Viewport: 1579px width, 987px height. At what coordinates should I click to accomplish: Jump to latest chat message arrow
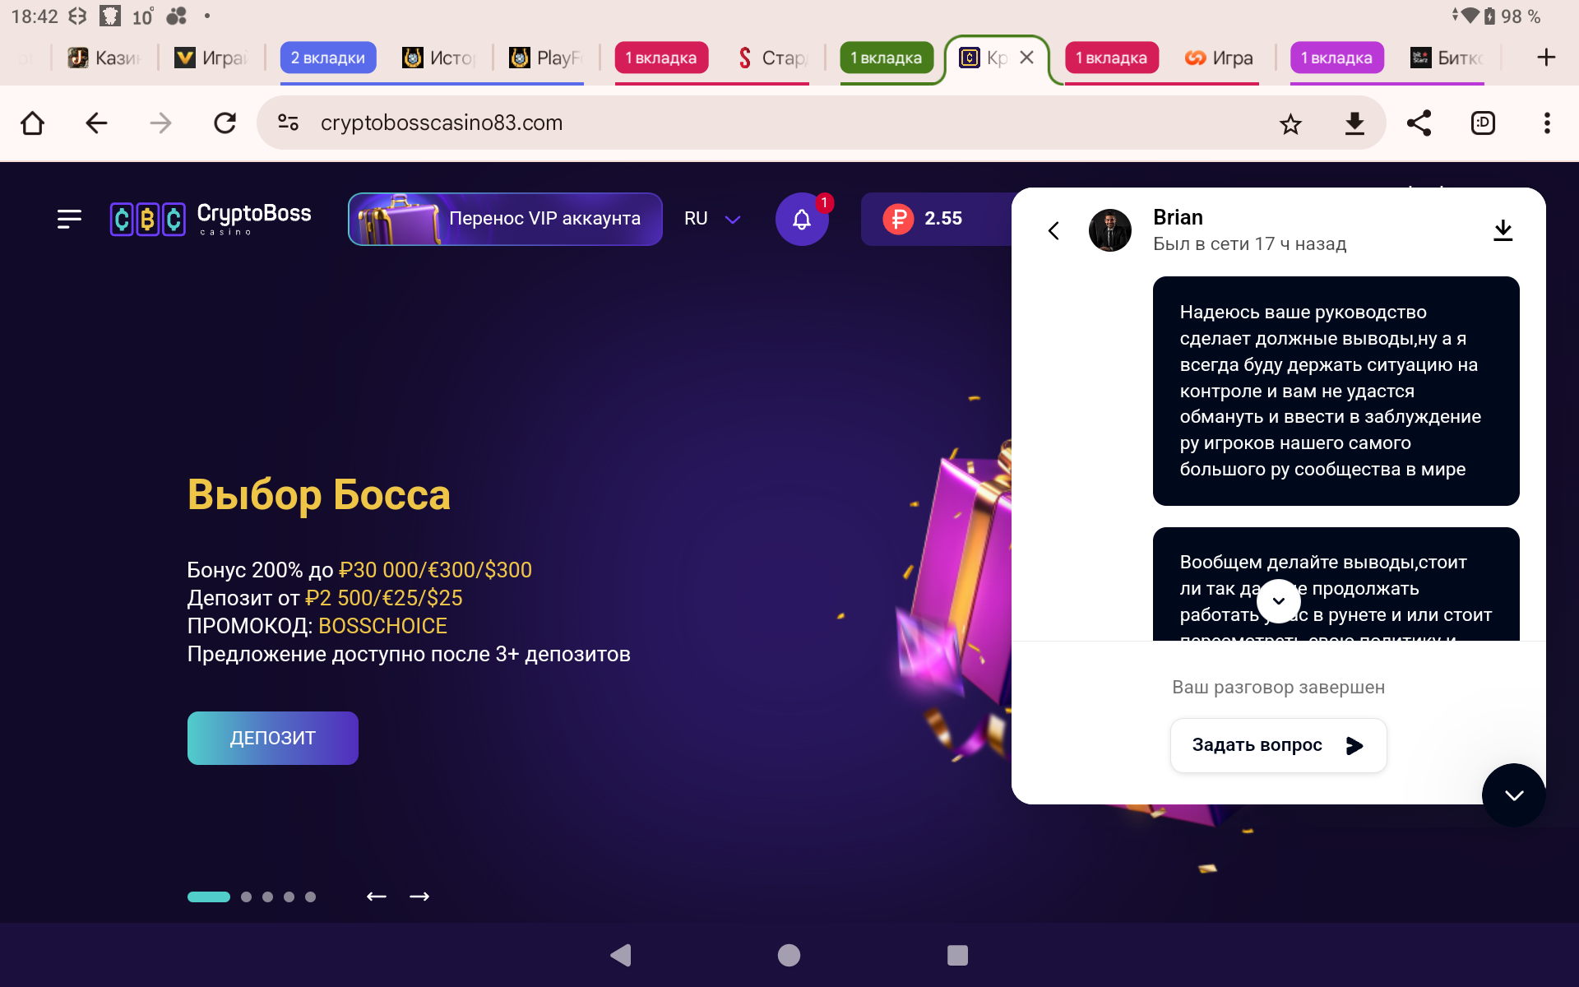1279,600
